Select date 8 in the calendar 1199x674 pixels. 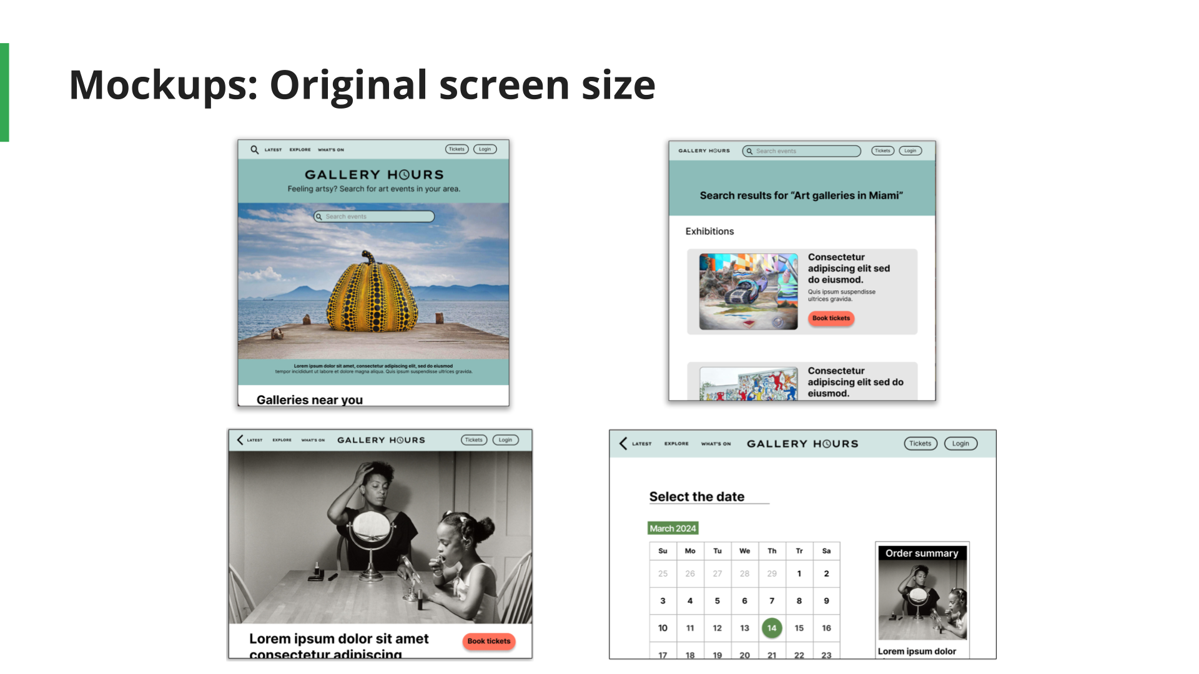click(799, 601)
